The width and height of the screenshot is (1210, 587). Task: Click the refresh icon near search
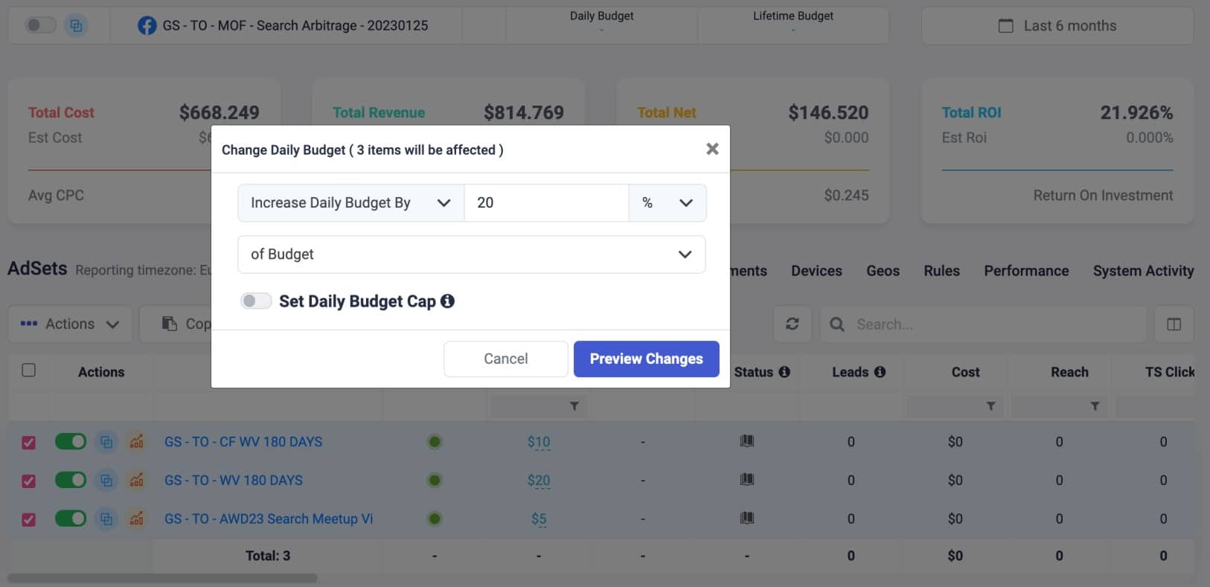pyautogui.click(x=793, y=324)
